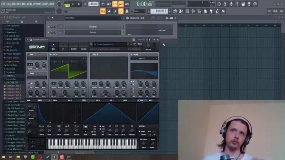The image size is (285, 160).
Task: Switch to Serum MATRIX tab
Action: point(73,47)
